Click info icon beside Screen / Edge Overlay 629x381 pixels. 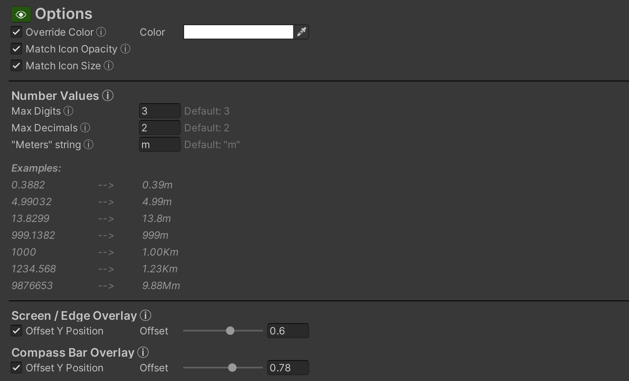[x=146, y=315]
